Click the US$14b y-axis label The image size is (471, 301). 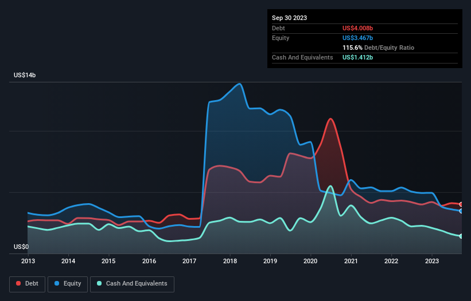[25, 75]
